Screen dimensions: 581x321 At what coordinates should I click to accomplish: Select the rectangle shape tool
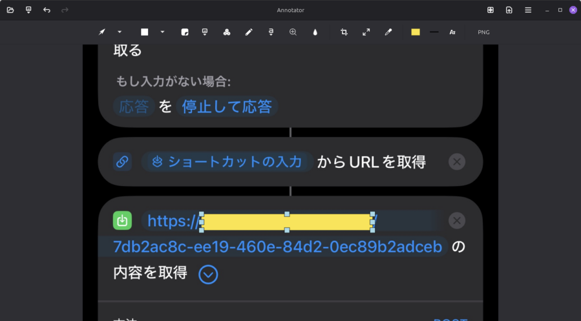click(145, 32)
